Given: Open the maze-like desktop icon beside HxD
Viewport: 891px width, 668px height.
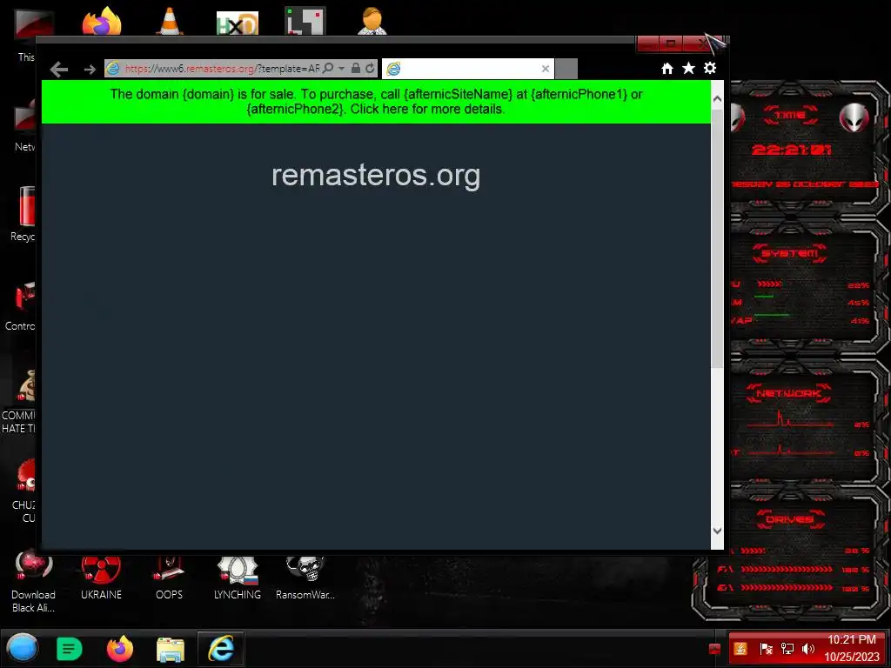Looking at the screenshot, I should tap(305, 21).
